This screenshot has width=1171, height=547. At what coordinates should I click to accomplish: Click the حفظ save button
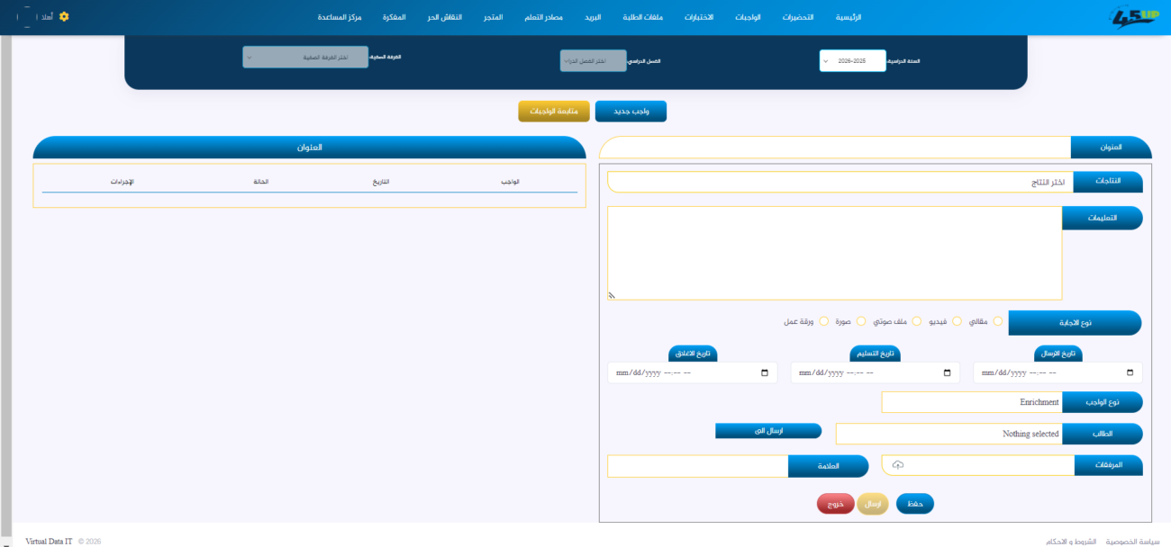tap(915, 503)
